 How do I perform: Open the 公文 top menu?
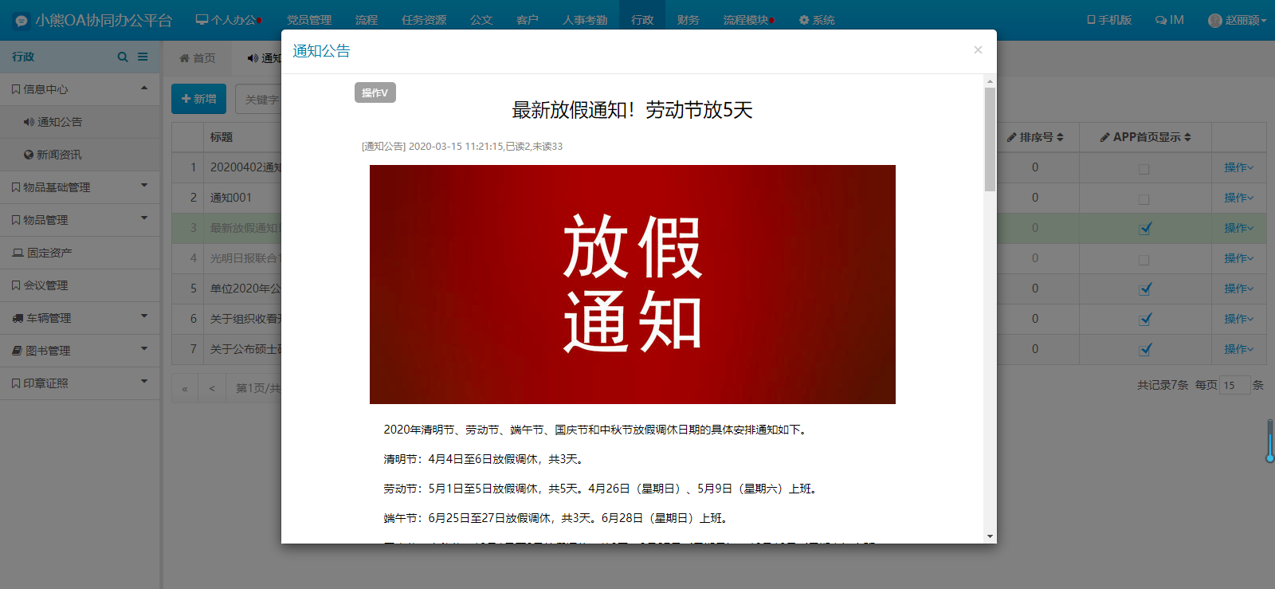[x=481, y=20]
